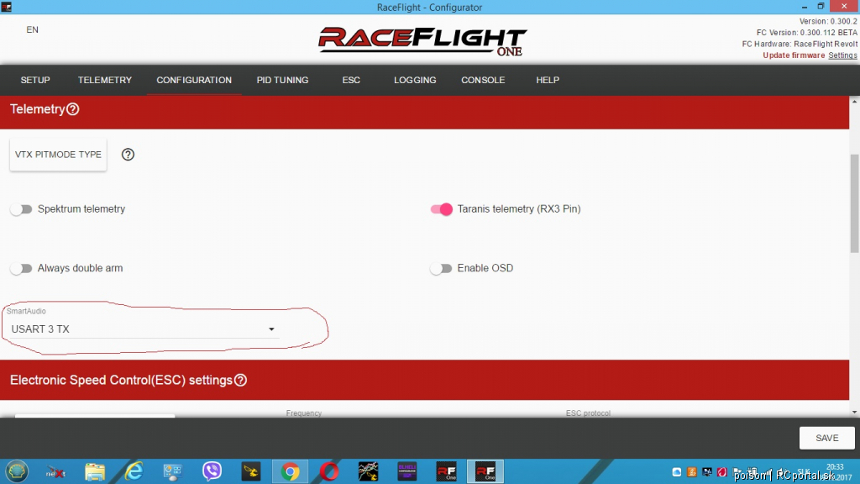This screenshot has height=484, width=860.
Task: Click the Electronic Speed Control(ESC) settings heading
Action: [x=121, y=381]
